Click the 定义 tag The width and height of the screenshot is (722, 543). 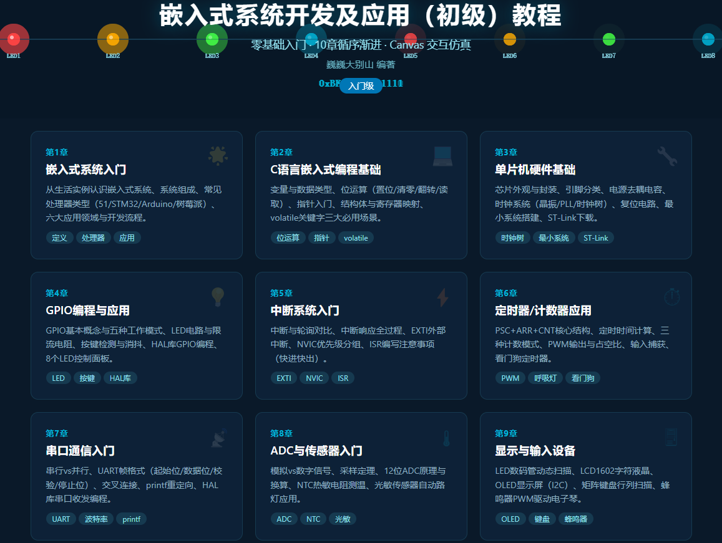pos(59,238)
